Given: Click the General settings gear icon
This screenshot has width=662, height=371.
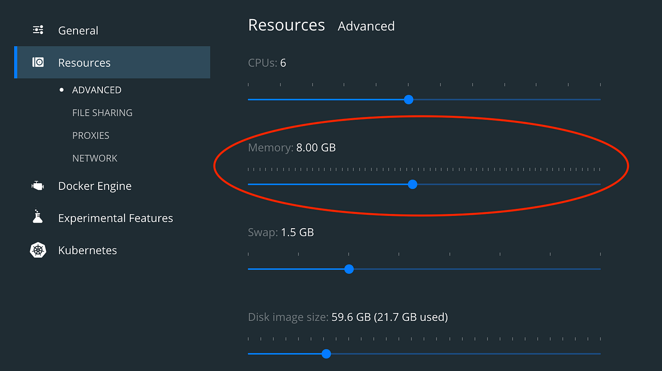Looking at the screenshot, I should coord(38,30).
